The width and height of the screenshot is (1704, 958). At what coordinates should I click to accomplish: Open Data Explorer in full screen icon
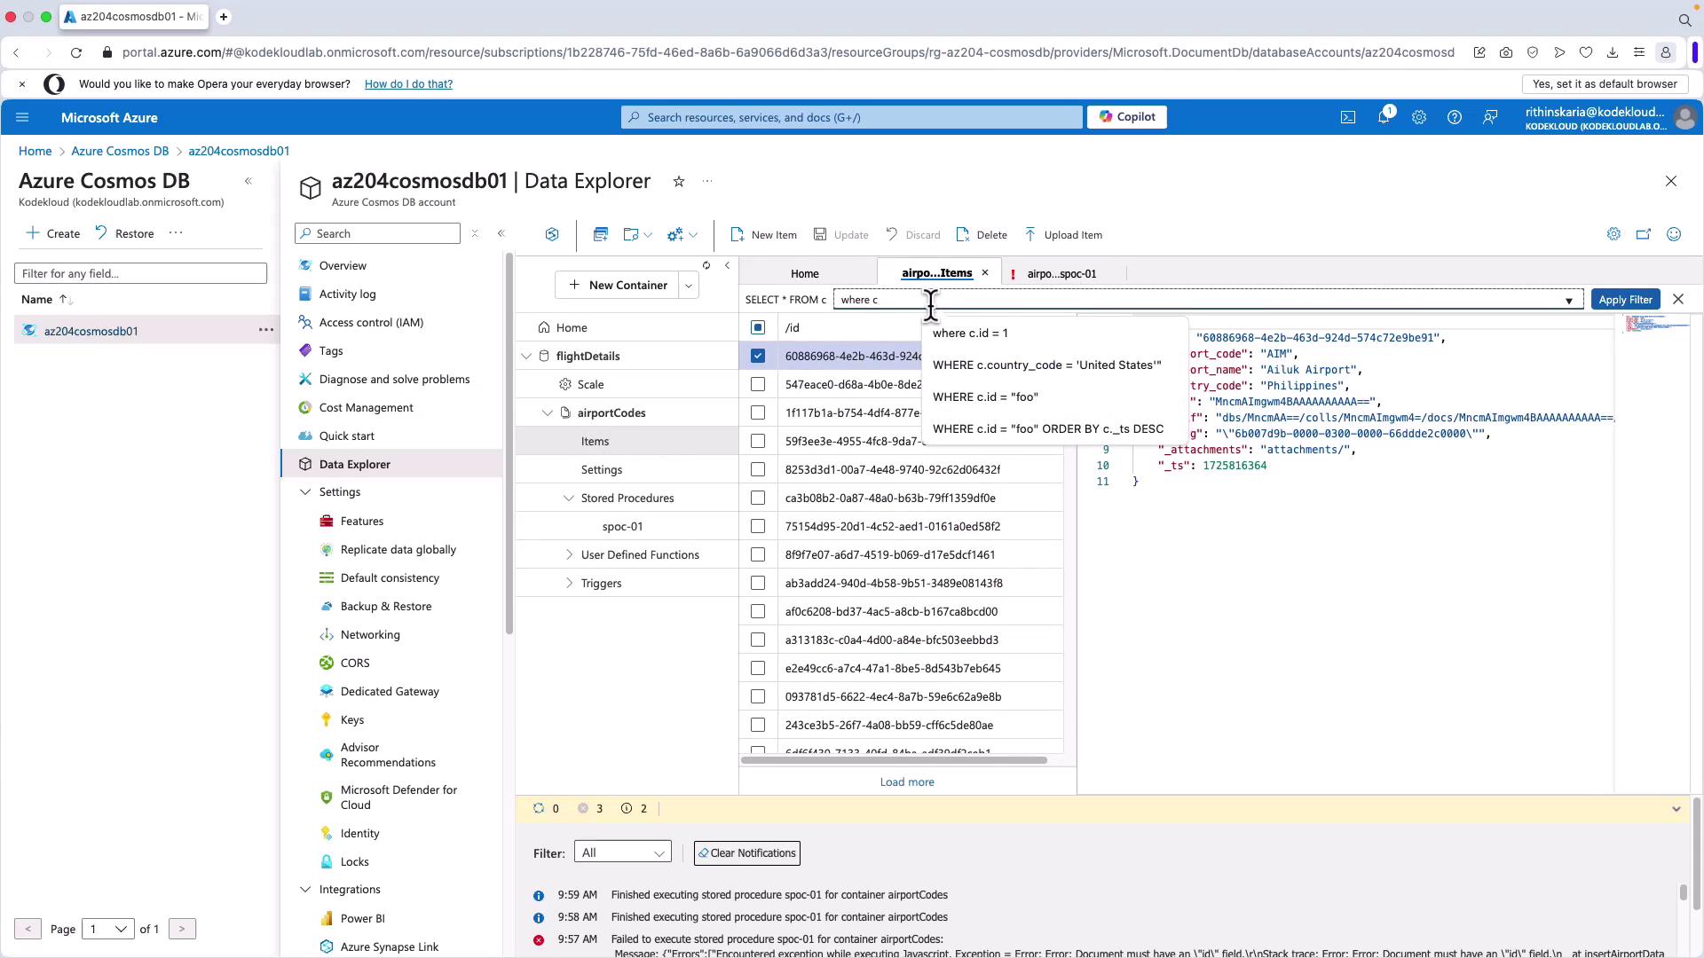[1644, 234]
